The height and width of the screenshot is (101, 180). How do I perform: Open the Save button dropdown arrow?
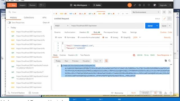(170, 26)
